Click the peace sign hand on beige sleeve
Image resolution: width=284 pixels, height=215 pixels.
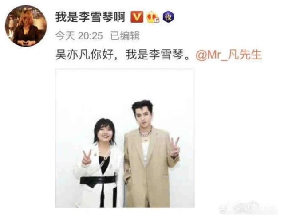click(x=174, y=147)
